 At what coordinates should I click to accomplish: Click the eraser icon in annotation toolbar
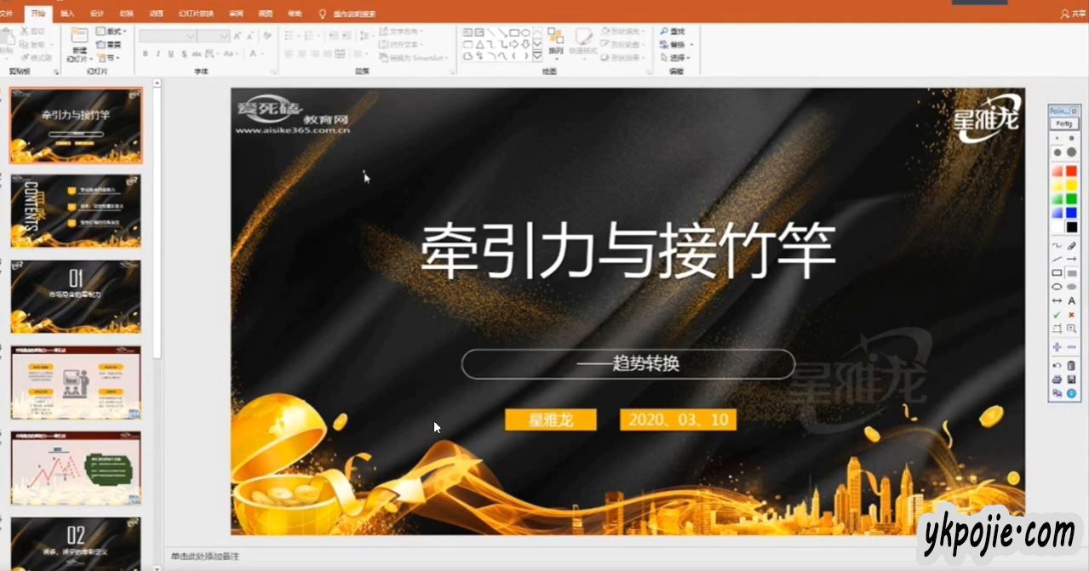click(x=1071, y=246)
